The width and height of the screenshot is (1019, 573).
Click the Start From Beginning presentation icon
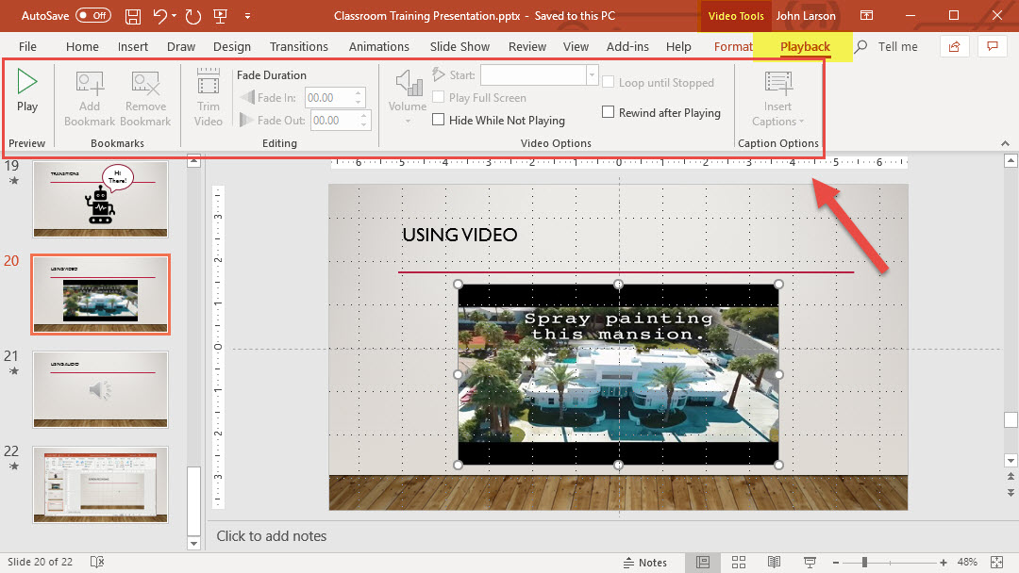(x=221, y=16)
